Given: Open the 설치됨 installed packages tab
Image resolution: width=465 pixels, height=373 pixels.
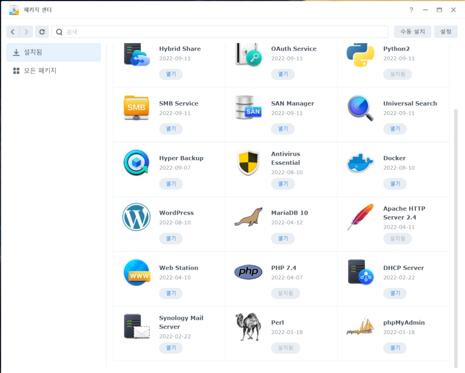Looking at the screenshot, I should pos(54,52).
